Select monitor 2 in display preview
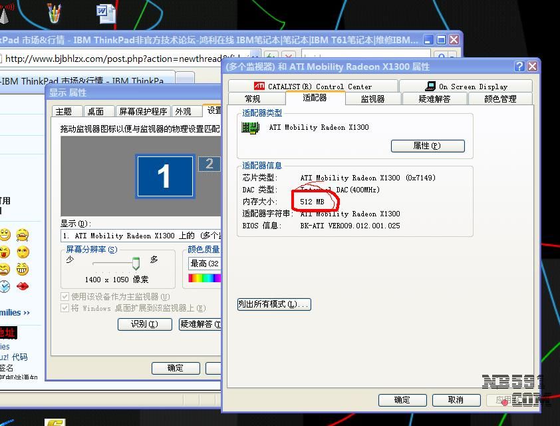The image size is (560, 426). coord(210,164)
